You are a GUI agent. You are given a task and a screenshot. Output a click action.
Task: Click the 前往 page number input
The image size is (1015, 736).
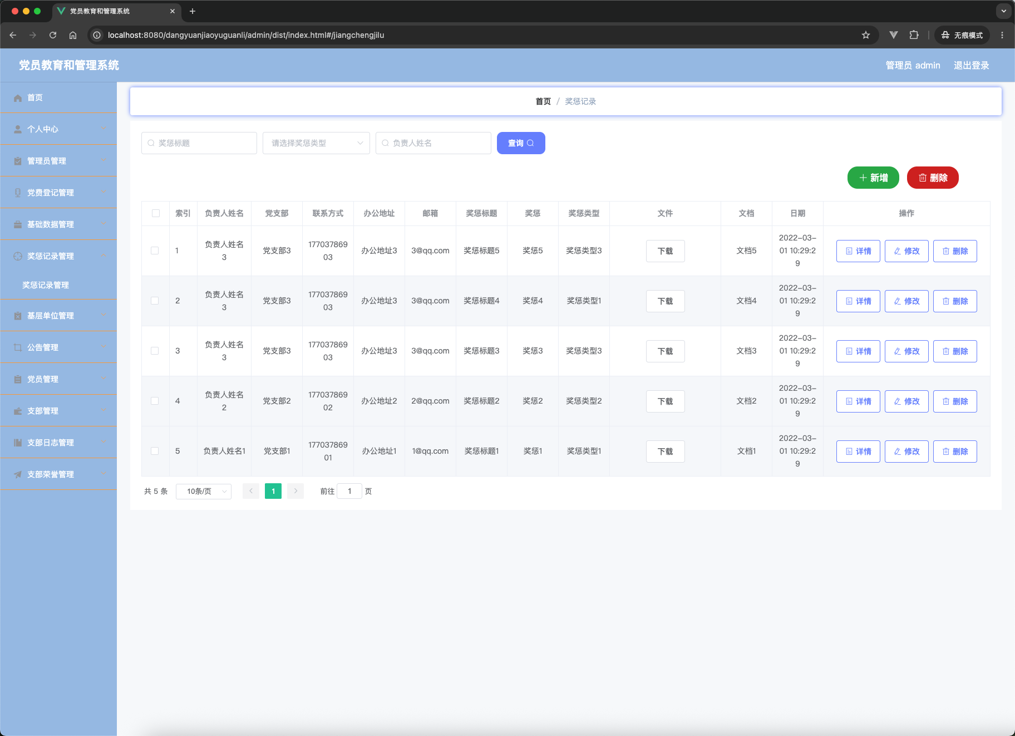click(x=349, y=491)
